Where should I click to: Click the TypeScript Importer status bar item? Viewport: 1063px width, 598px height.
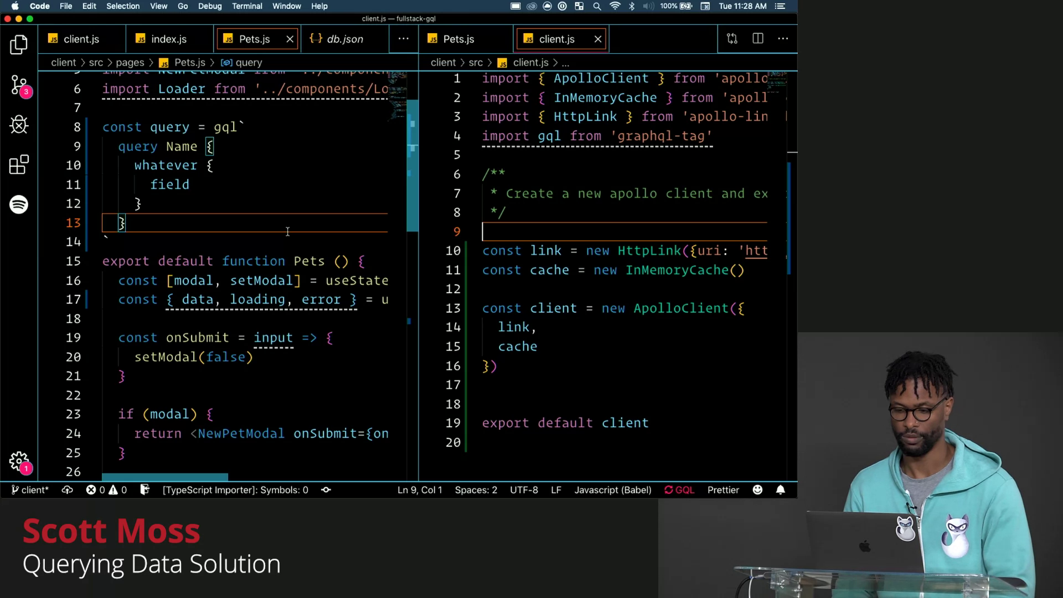235,490
